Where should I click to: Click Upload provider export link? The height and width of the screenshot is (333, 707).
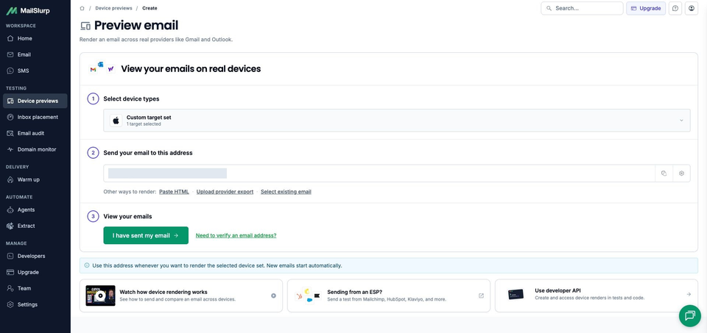click(225, 192)
